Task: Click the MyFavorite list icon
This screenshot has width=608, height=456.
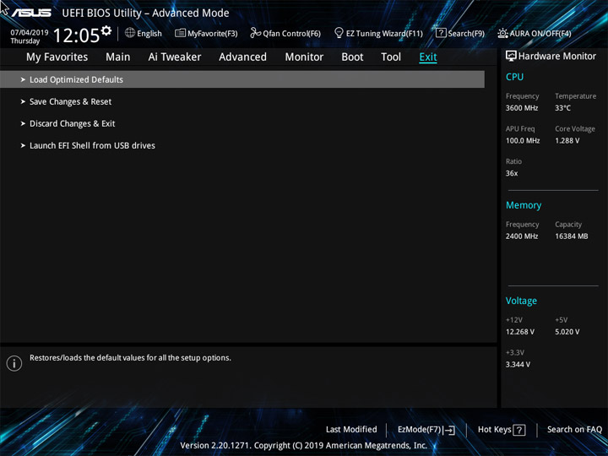Action: pos(180,33)
